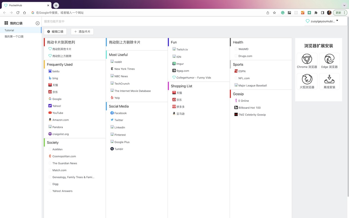Click the Twitter bird icon
Screen dimensions: 349x218
112,120
